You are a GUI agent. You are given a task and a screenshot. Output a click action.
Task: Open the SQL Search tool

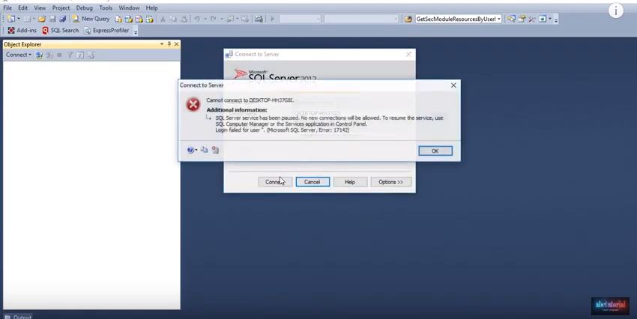pos(61,31)
